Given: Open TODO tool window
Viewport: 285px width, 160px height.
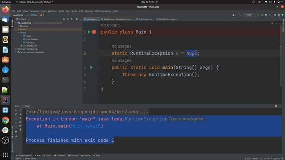Looking at the screenshot, I should (47, 156).
